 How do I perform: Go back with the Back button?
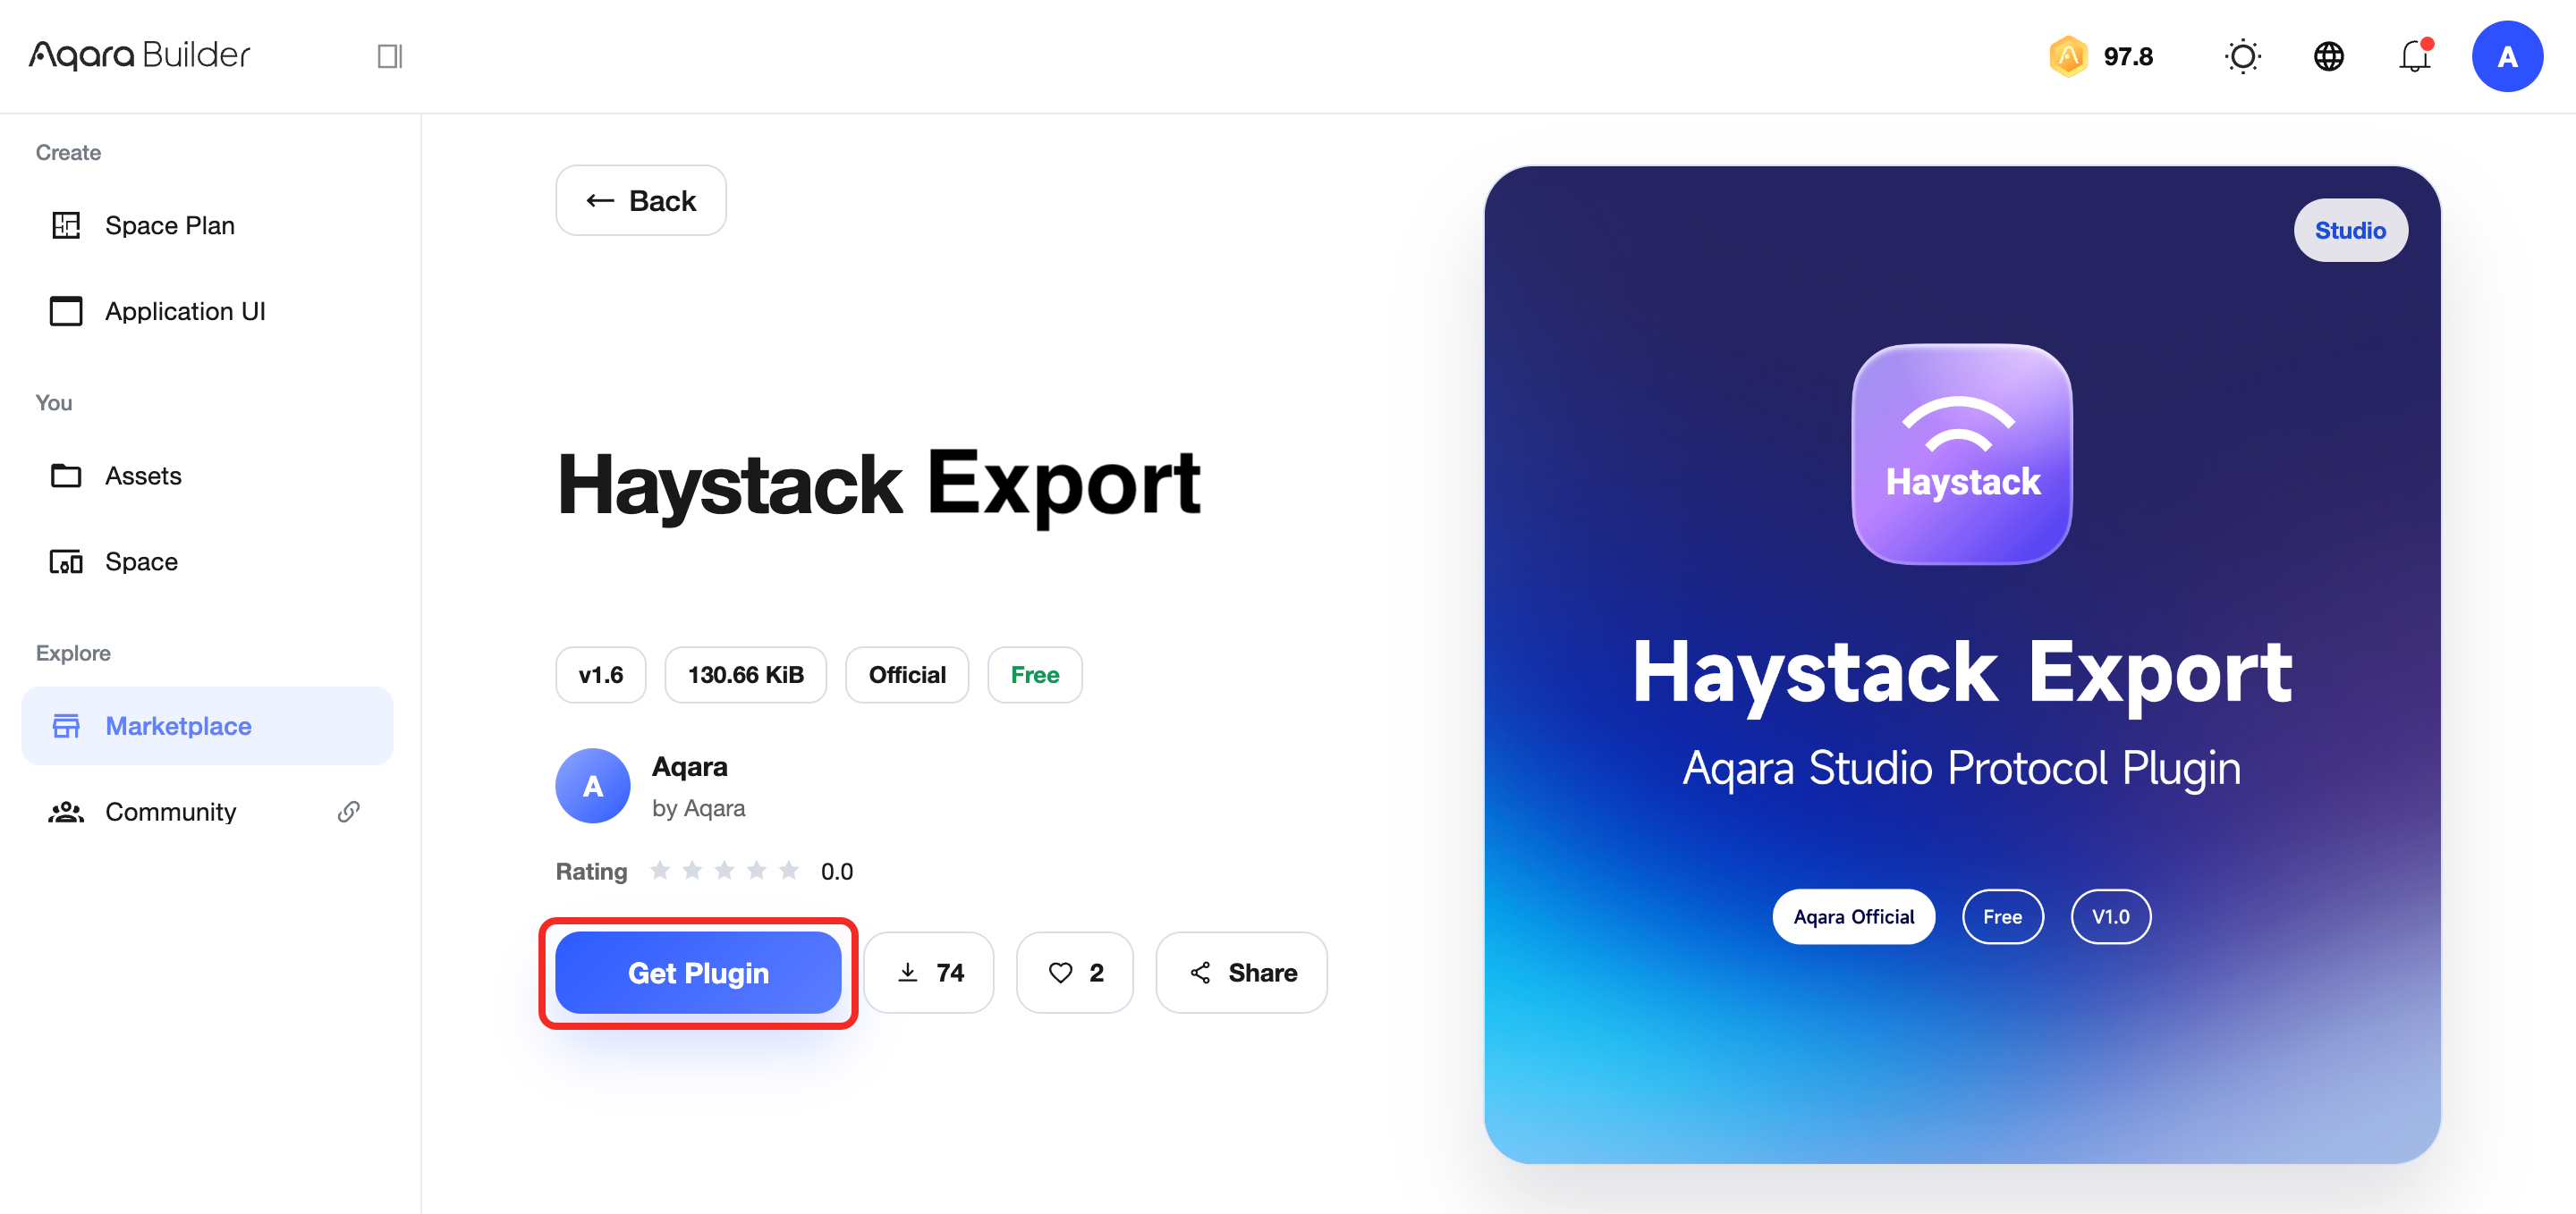(641, 201)
